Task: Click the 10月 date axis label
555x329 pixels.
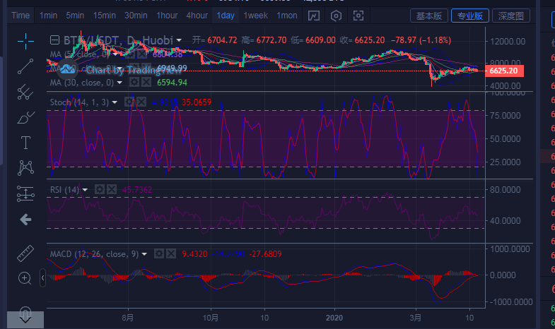Action: 211,318
